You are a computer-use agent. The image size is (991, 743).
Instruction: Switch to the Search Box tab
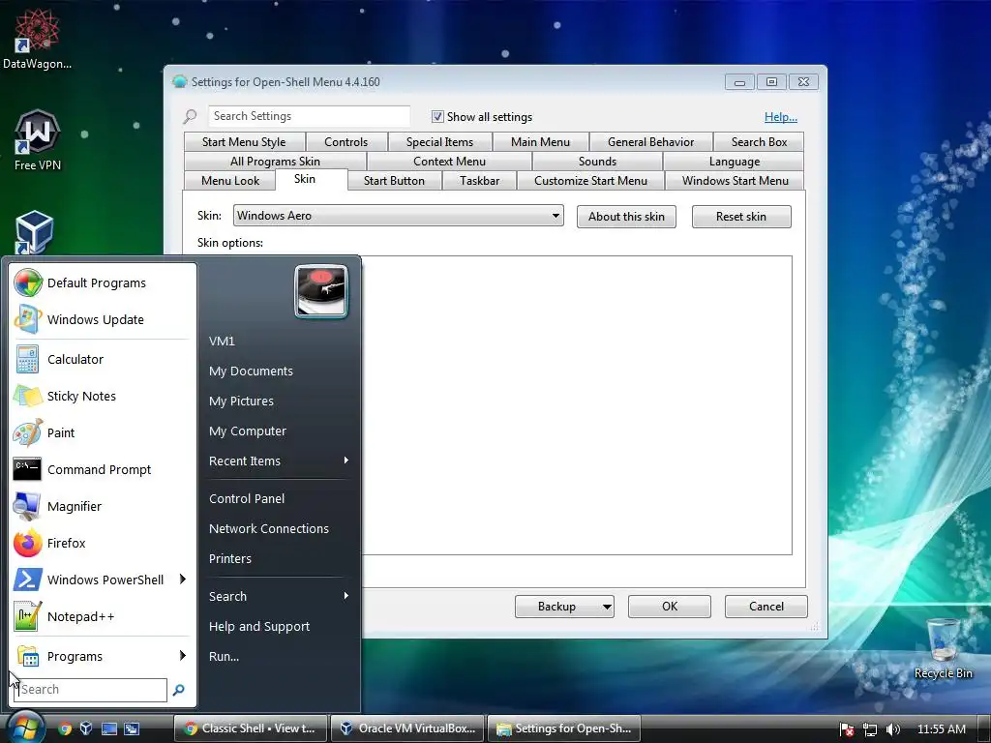759,142
